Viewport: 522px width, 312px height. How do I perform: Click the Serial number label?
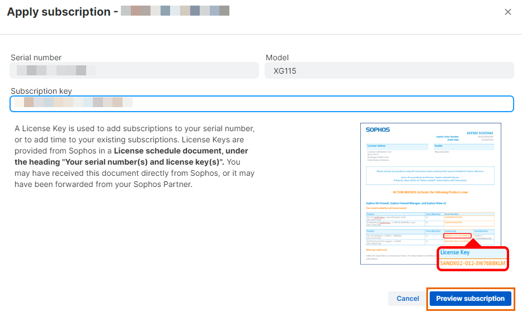click(36, 57)
